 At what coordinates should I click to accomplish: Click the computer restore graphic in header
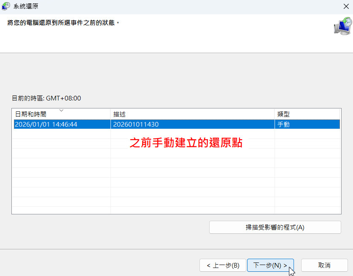coord(342,26)
